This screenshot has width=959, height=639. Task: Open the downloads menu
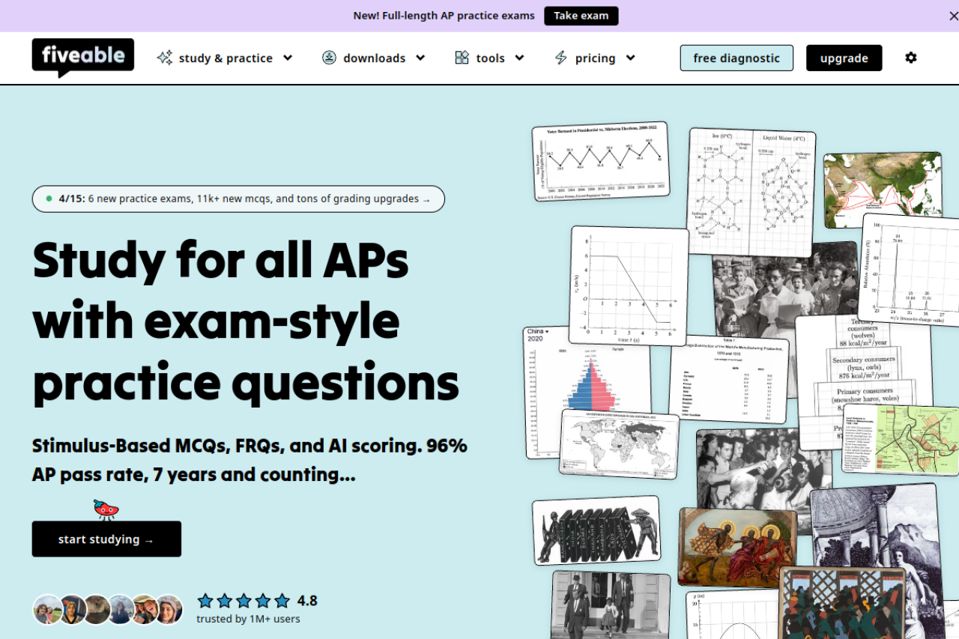click(374, 58)
